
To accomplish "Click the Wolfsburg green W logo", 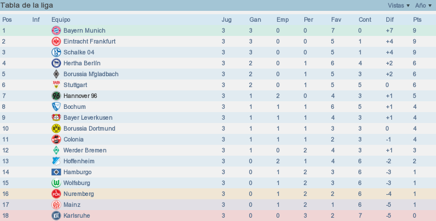I will 56,183.
